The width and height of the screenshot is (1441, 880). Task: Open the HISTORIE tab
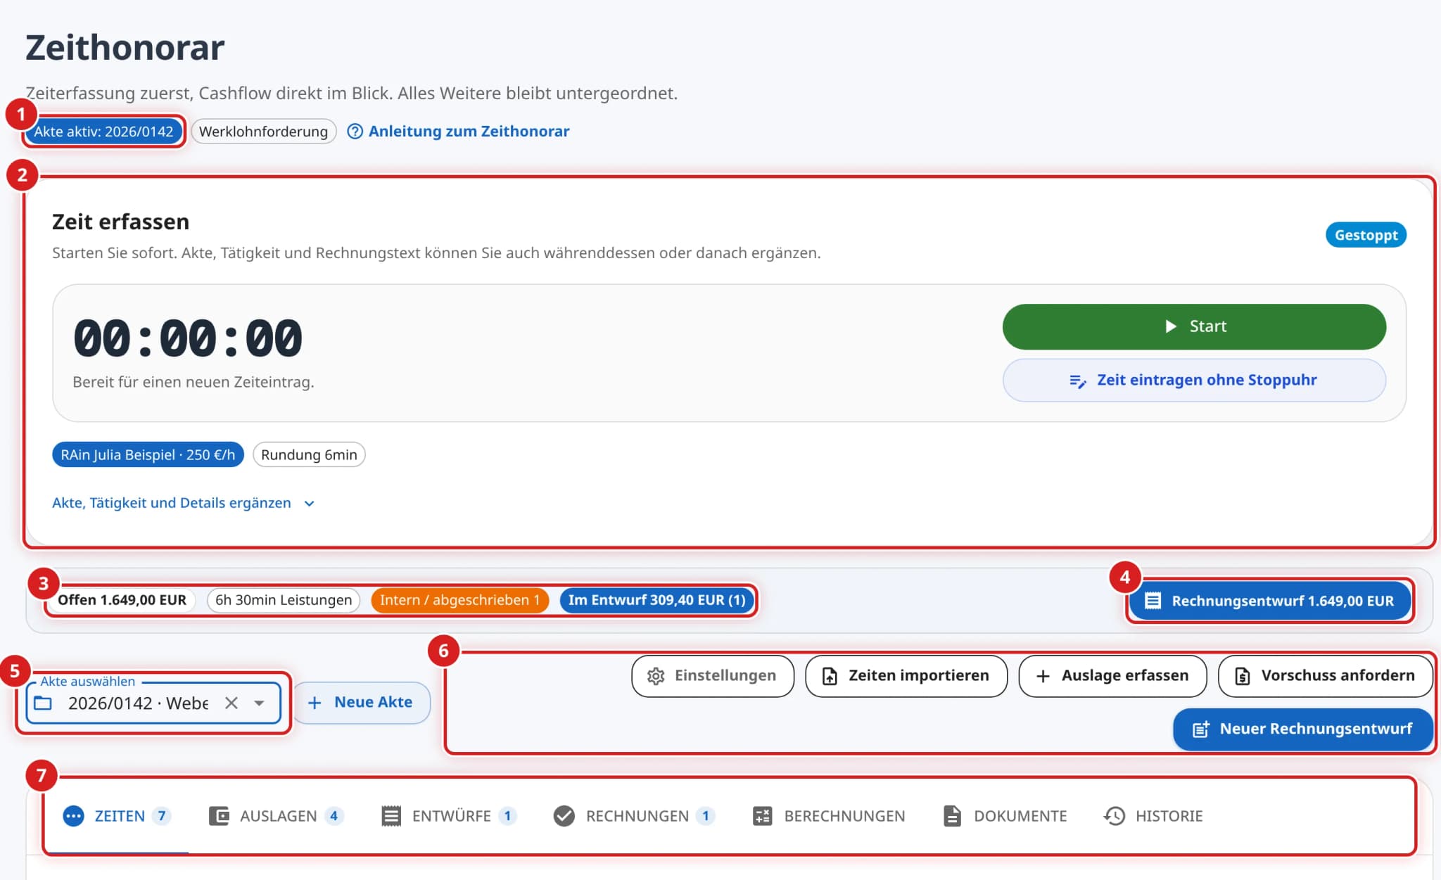tap(1153, 816)
